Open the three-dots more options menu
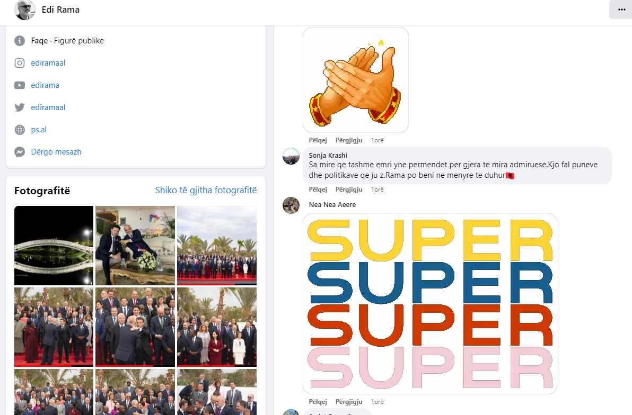Screen dimensions: 632x415 click(x=621, y=9)
